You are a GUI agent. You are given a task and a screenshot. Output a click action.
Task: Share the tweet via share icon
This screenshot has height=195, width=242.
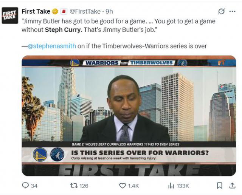click(232, 186)
